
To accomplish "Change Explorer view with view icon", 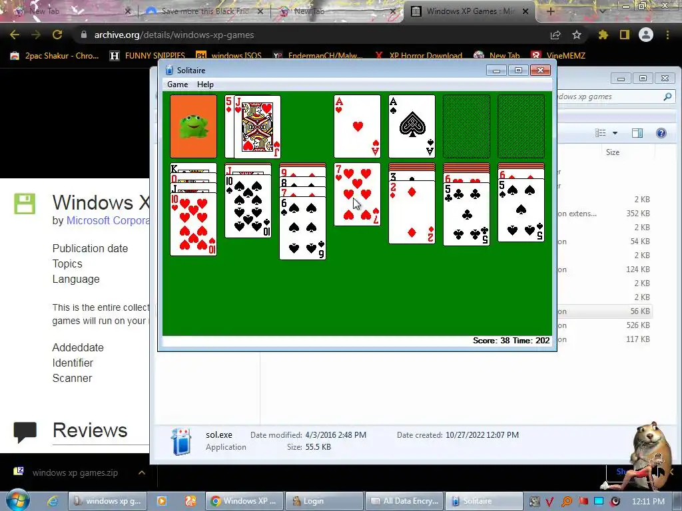I will click(x=601, y=133).
